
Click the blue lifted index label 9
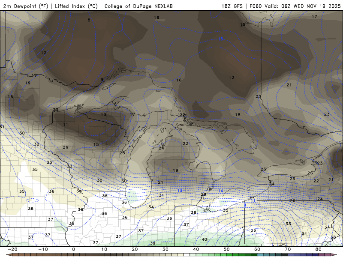[245, 205]
